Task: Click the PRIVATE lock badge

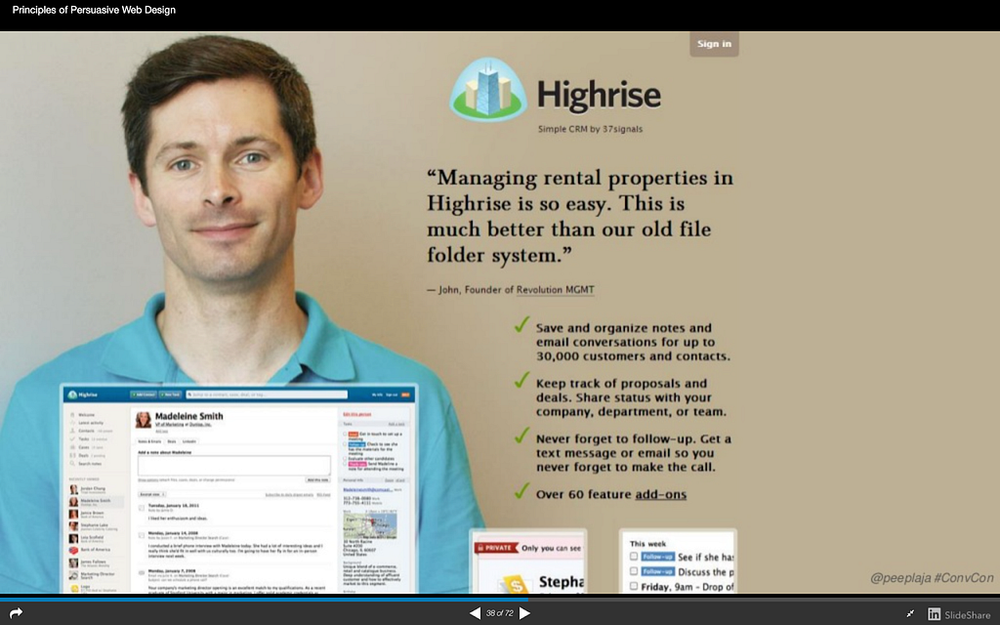Action: coord(497,548)
